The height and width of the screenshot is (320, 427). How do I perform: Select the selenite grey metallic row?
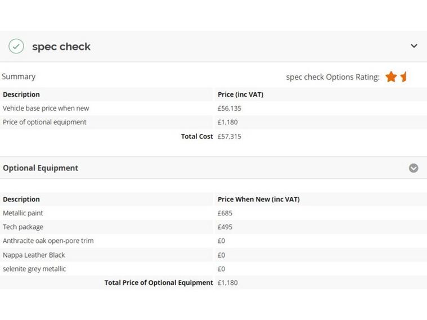click(214, 269)
